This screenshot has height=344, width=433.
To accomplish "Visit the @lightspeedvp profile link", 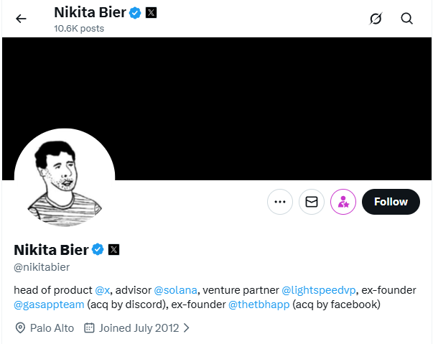I will pyautogui.click(x=318, y=290).
